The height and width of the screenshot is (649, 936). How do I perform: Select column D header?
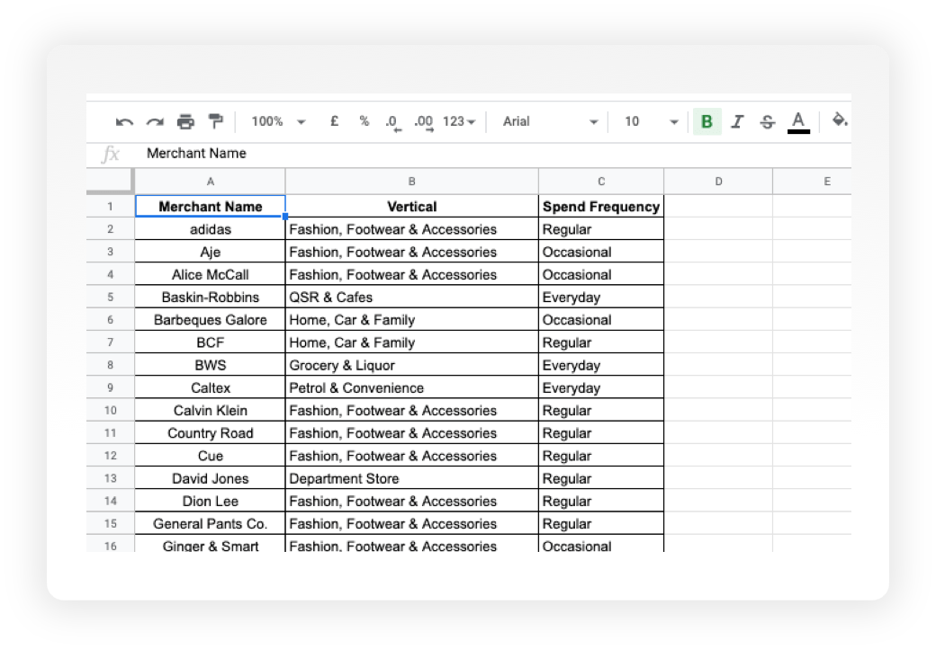718,182
